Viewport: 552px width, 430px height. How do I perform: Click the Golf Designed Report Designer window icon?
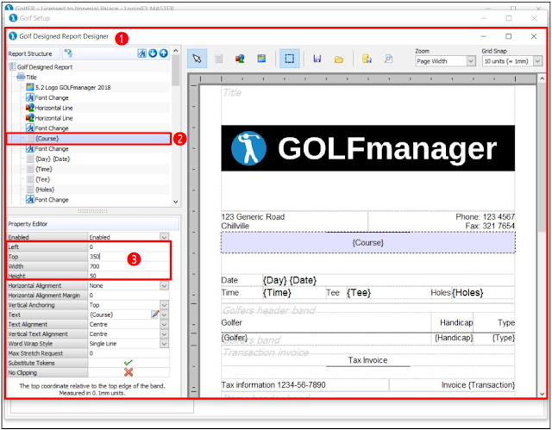pyautogui.click(x=13, y=36)
